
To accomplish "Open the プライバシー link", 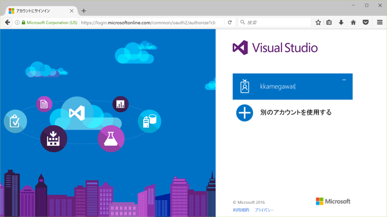I will 264,210.
